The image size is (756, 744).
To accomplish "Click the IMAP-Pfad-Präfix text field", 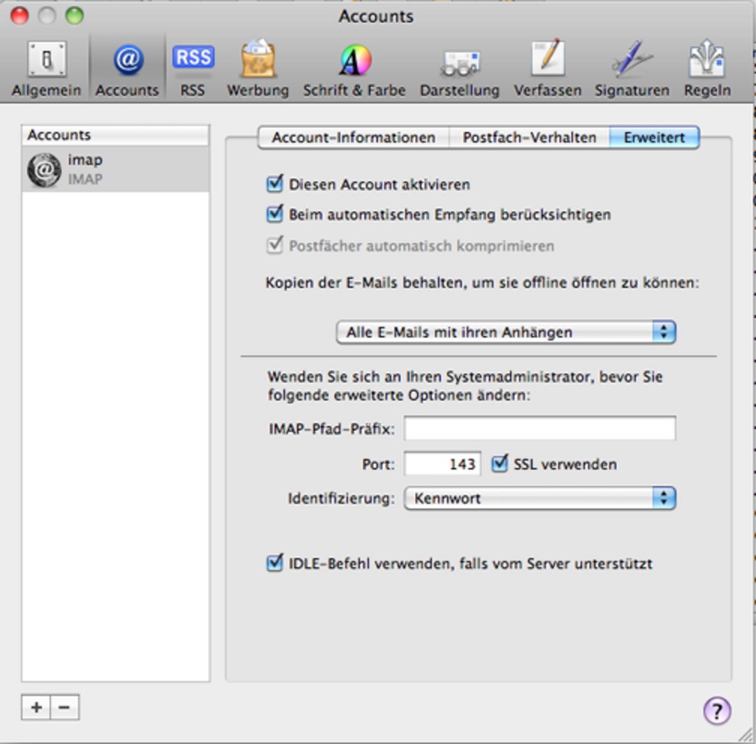I will (x=539, y=429).
